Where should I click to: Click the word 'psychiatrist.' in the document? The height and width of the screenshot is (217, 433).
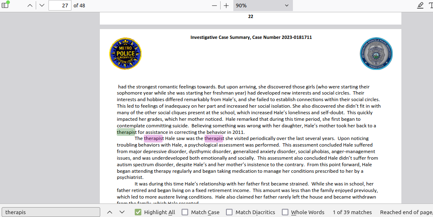point(130,178)
